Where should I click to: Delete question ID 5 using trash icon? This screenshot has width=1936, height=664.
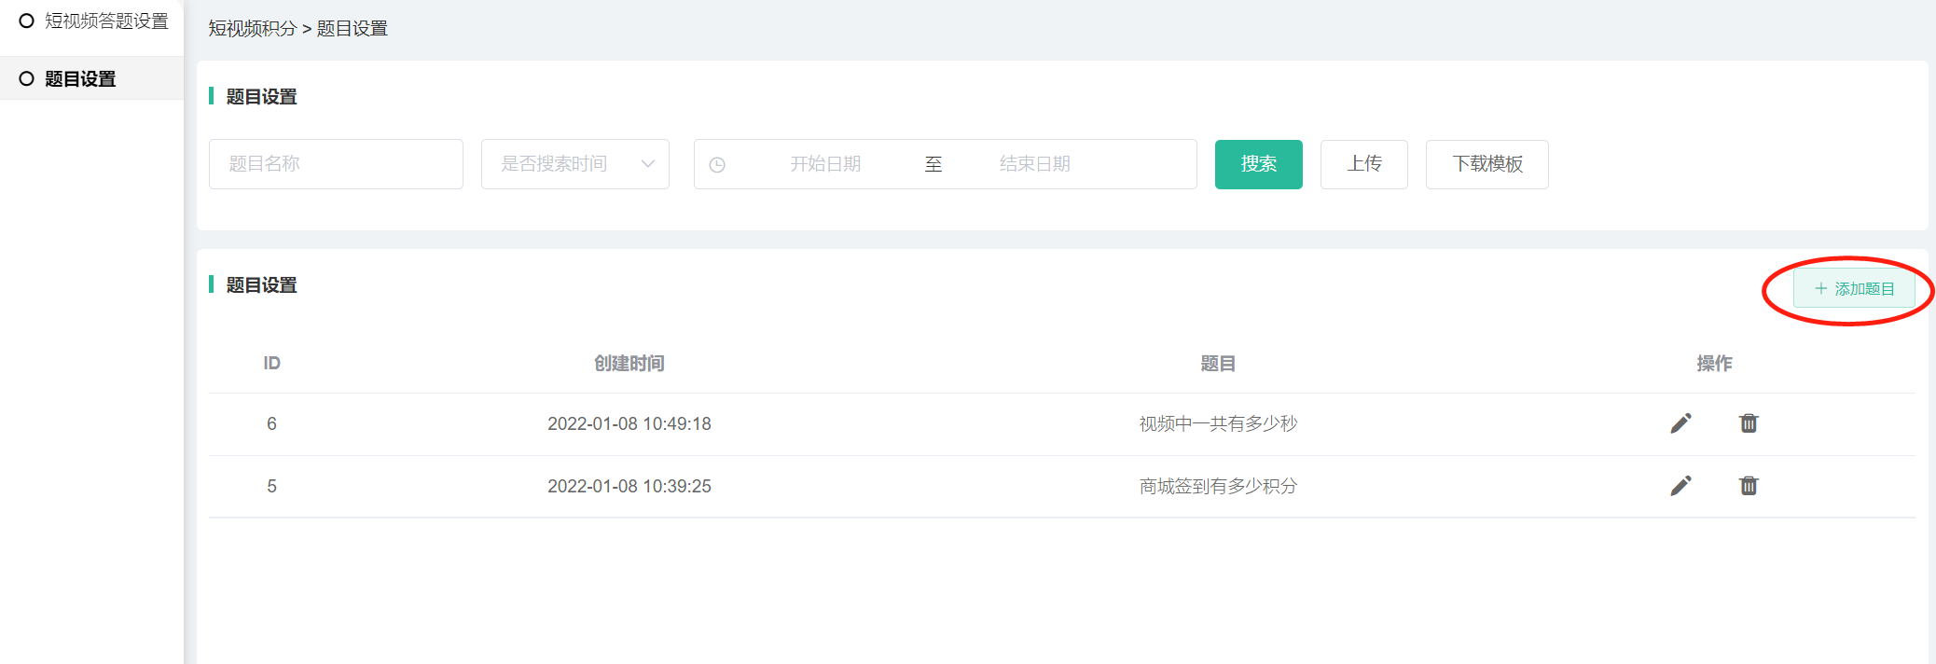[x=1749, y=486]
